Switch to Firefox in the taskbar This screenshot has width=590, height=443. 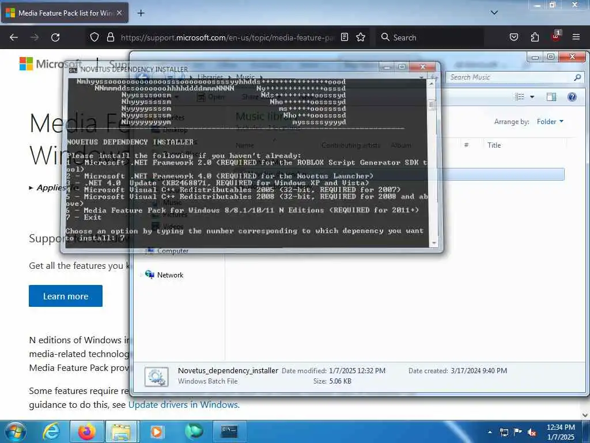click(87, 431)
